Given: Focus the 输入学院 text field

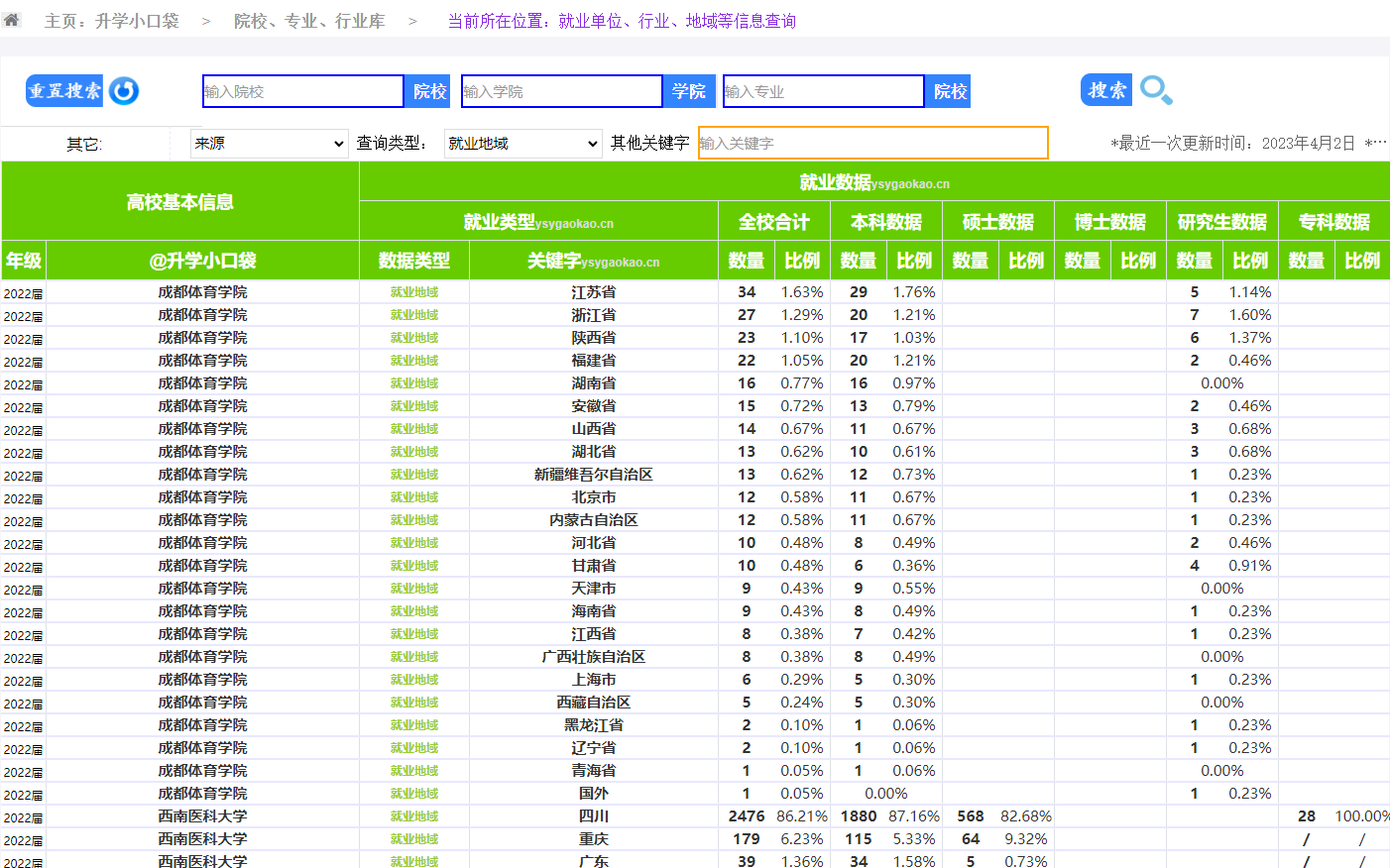Looking at the screenshot, I should tap(561, 91).
